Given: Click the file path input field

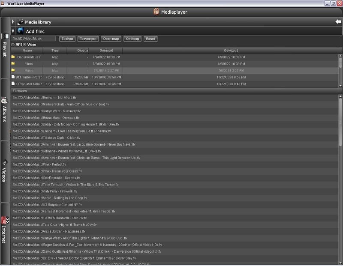Looking at the screenshot, I should click(33, 39).
